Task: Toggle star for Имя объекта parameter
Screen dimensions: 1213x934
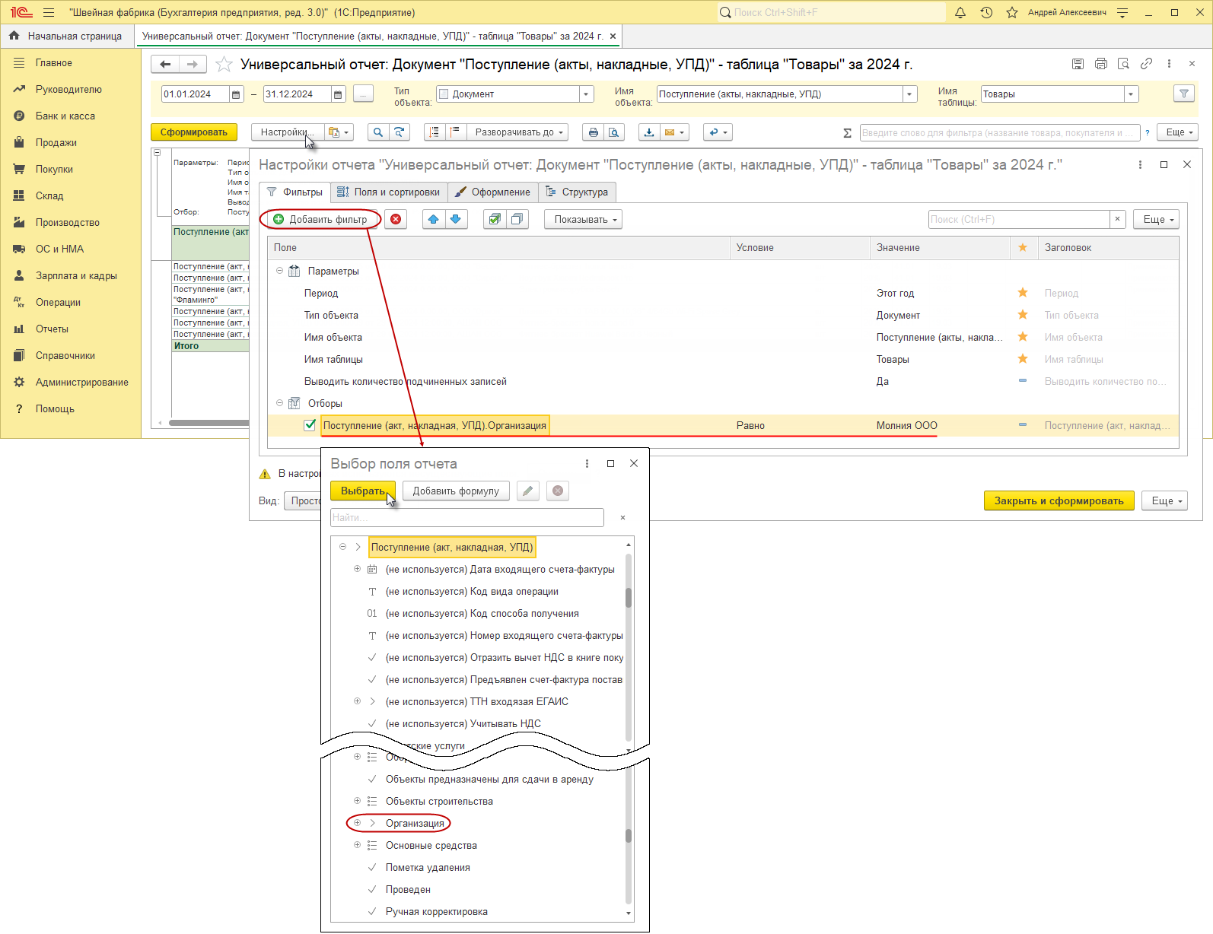Action: coord(1023,337)
